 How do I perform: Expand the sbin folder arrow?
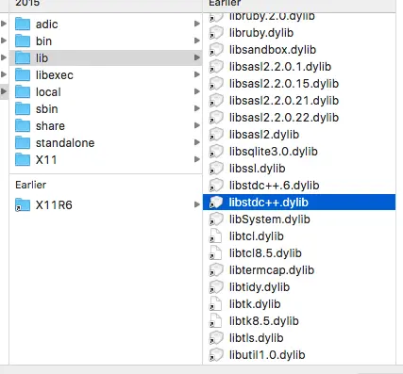(x=197, y=108)
